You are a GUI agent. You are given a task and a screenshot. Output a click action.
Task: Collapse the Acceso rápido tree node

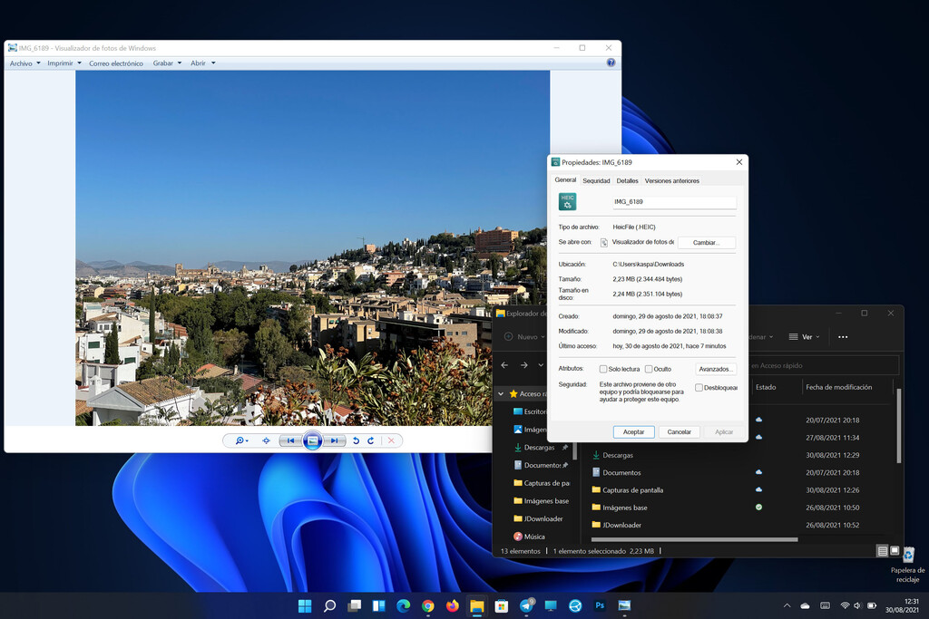tap(501, 394)
